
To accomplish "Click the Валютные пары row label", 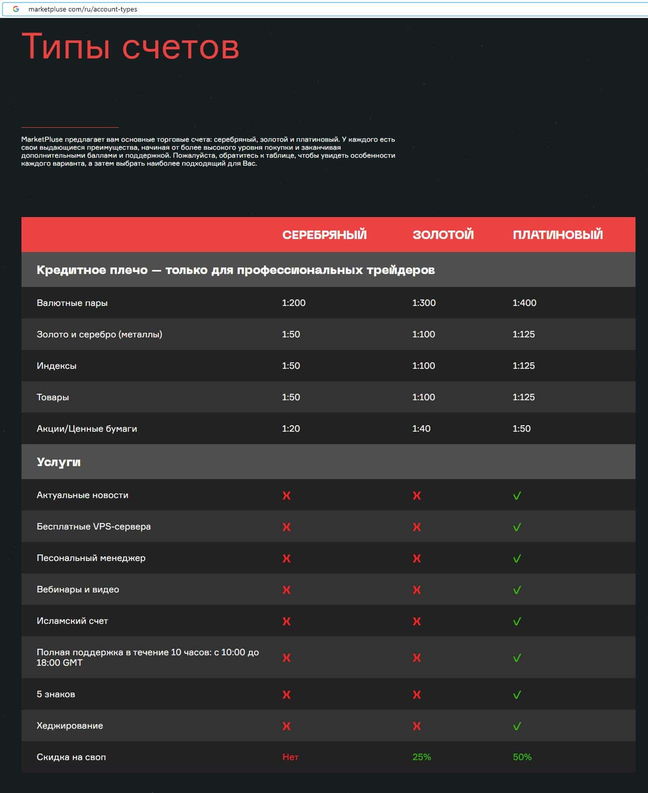I will pos(72,303).
